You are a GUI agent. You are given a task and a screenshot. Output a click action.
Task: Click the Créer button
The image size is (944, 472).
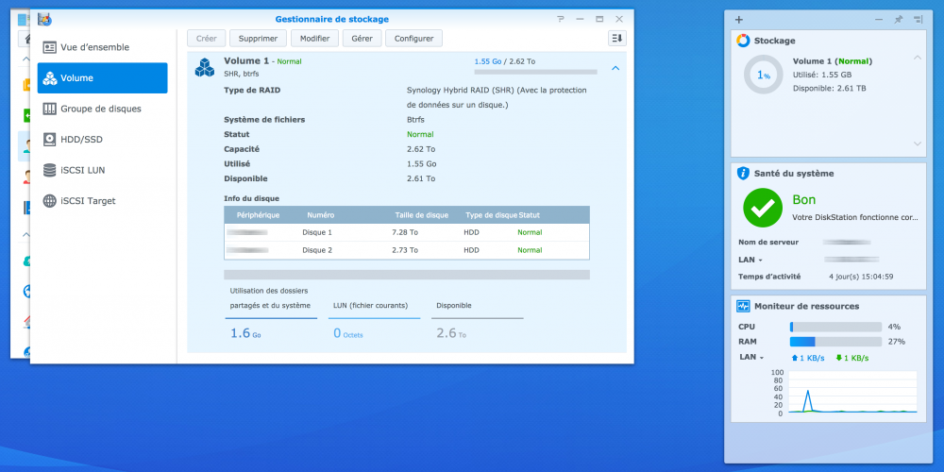pos(207,39)
